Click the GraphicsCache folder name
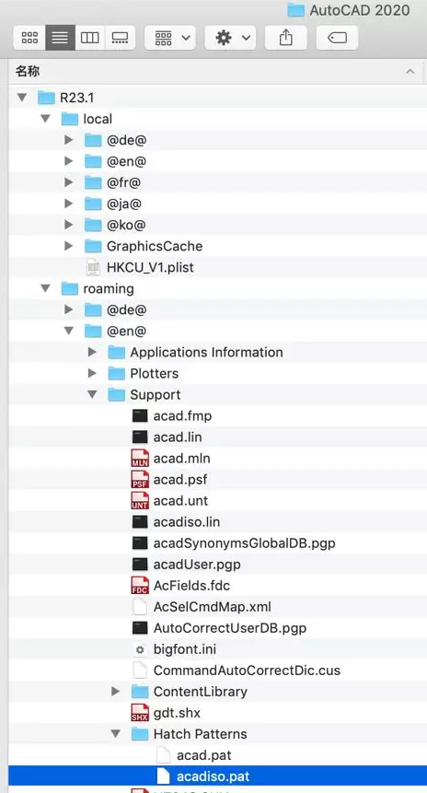427x793 pixels. pyautogui.click(x=155, y=246)
